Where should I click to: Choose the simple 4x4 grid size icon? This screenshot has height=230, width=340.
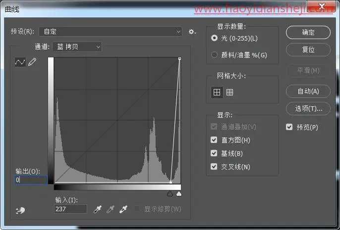(217, 92)
